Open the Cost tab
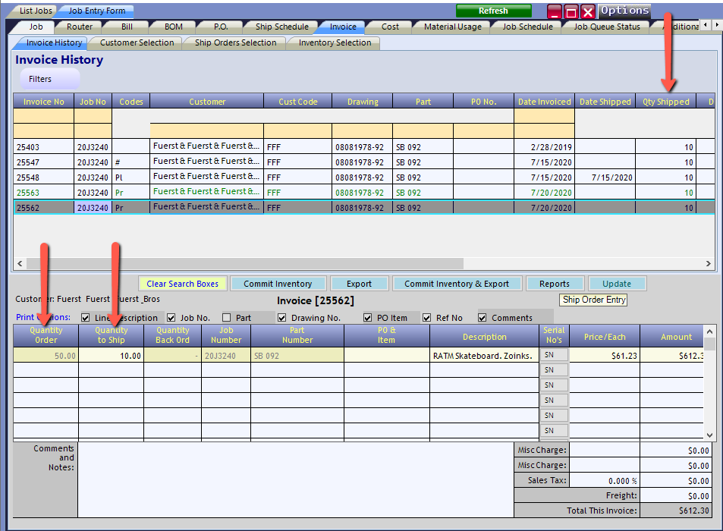723x531 pixels. tap(390, 27)
